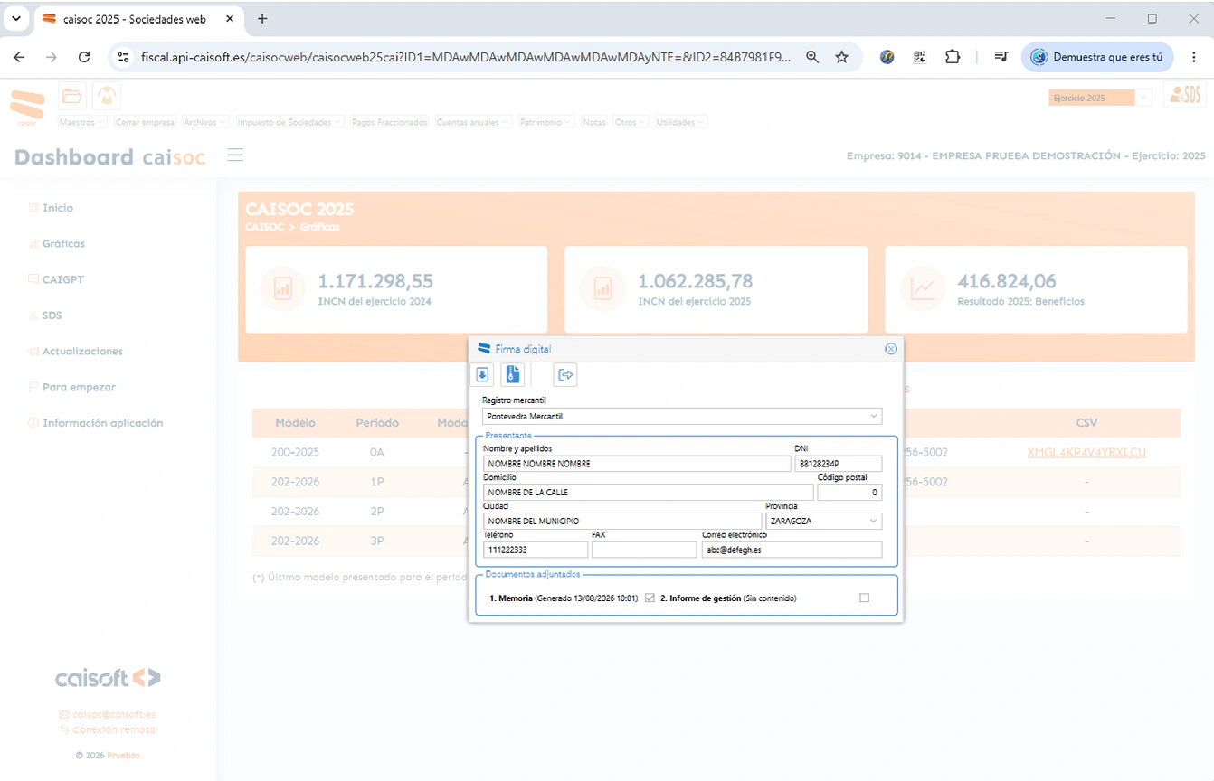This screenshot has width=1214, height=781.
Task: Open Información aplicación in the sidebar
Action: click(x=96, y=423)
